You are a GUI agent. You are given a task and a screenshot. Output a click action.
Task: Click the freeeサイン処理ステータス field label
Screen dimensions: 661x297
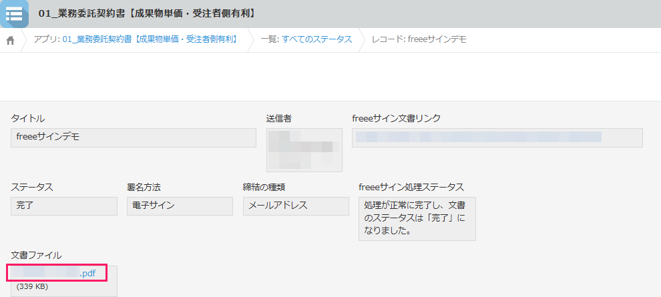pos(411,187)
